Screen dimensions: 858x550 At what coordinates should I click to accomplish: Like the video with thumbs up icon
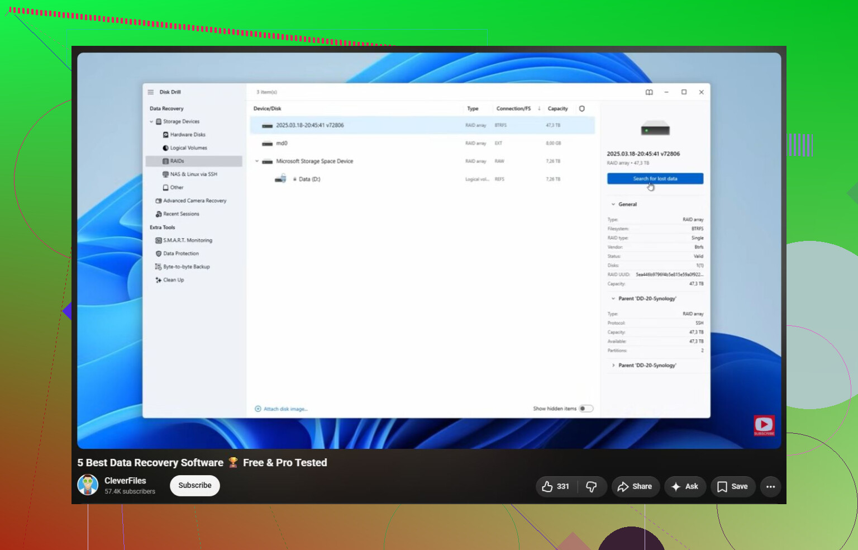click(x=555, y=487)
